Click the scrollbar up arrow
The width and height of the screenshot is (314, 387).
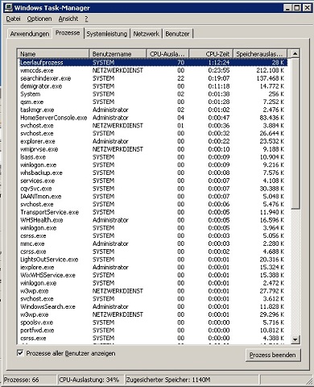(x=295, y=54)
